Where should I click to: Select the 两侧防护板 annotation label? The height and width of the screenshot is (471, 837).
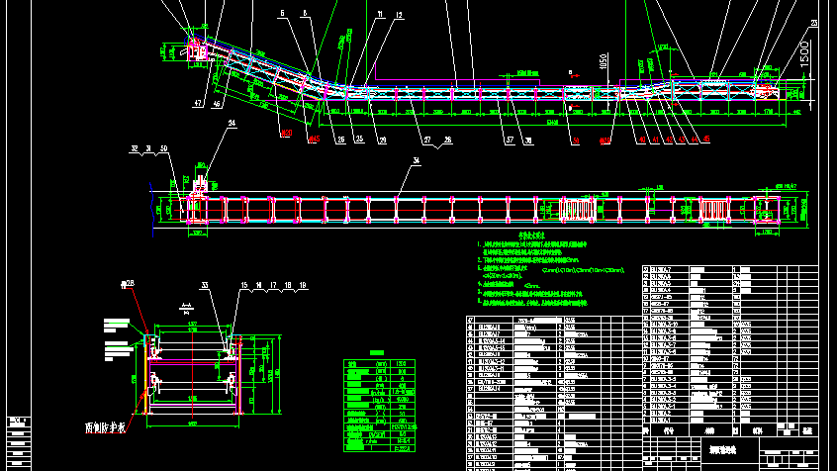click(x=105, y=427)
